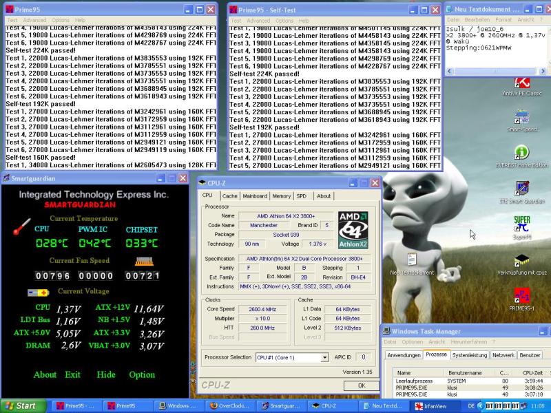Switch to OverClock Firefox taskbar item
Image resolution: width=551 pixels, height=413 pixels.
click(x=231, y=406)
